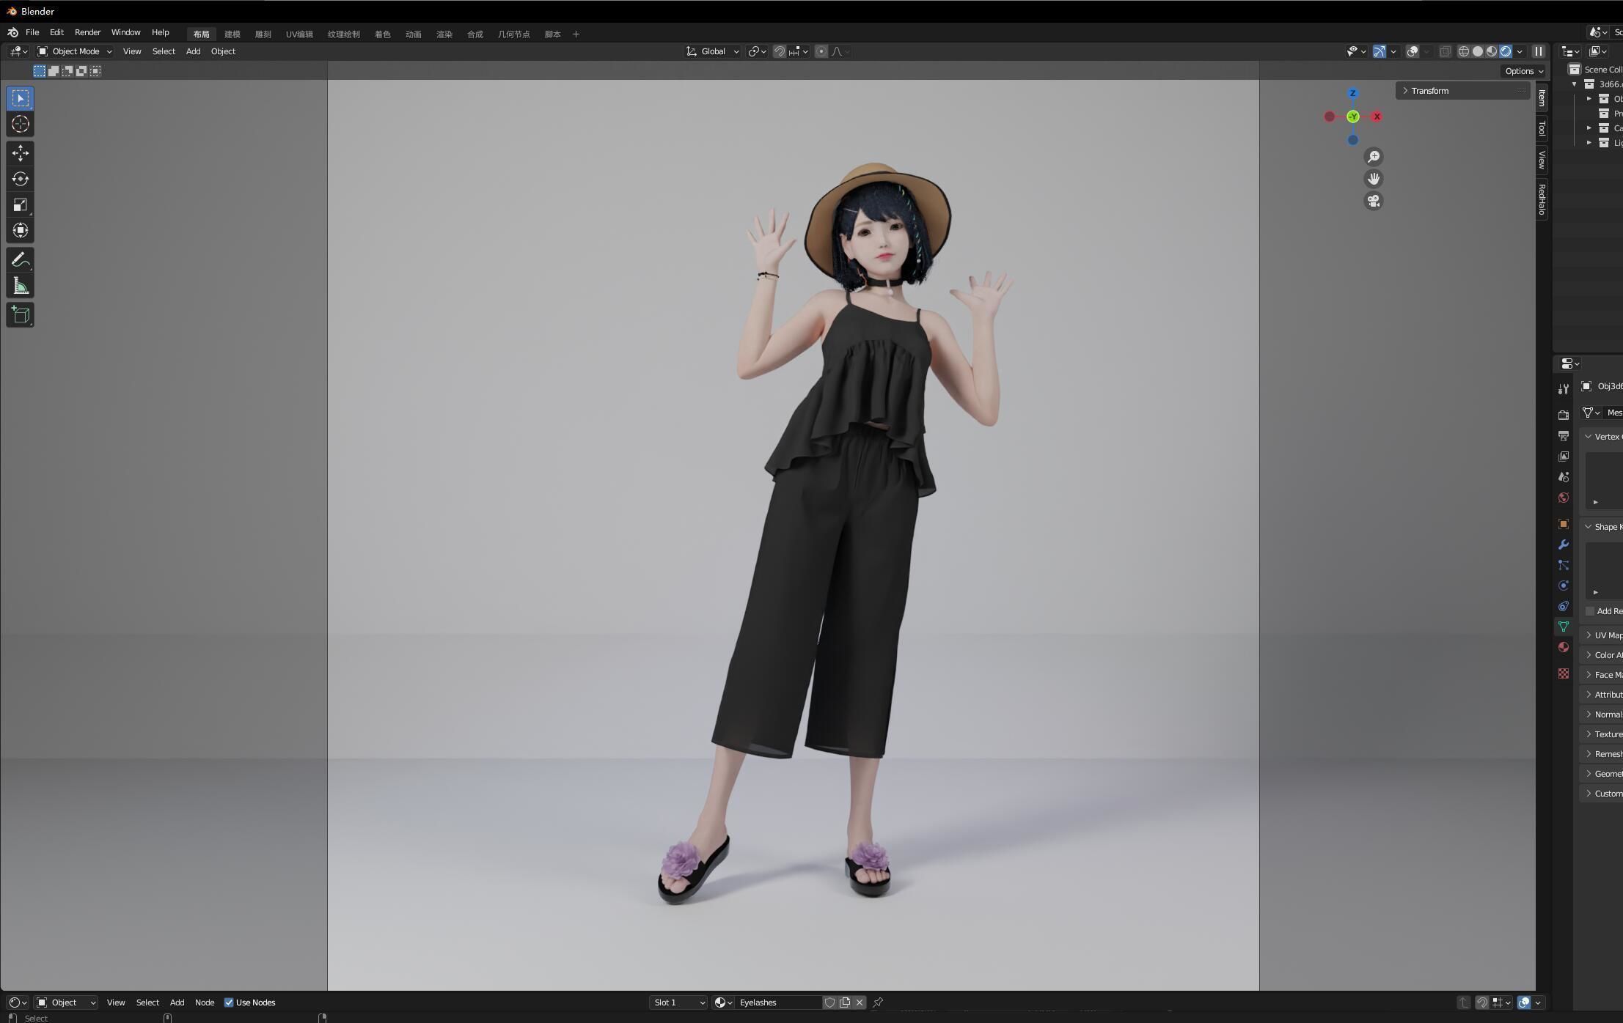
Task: Open the Particles properties tab icon
Action: click(x=1563, y=565)
